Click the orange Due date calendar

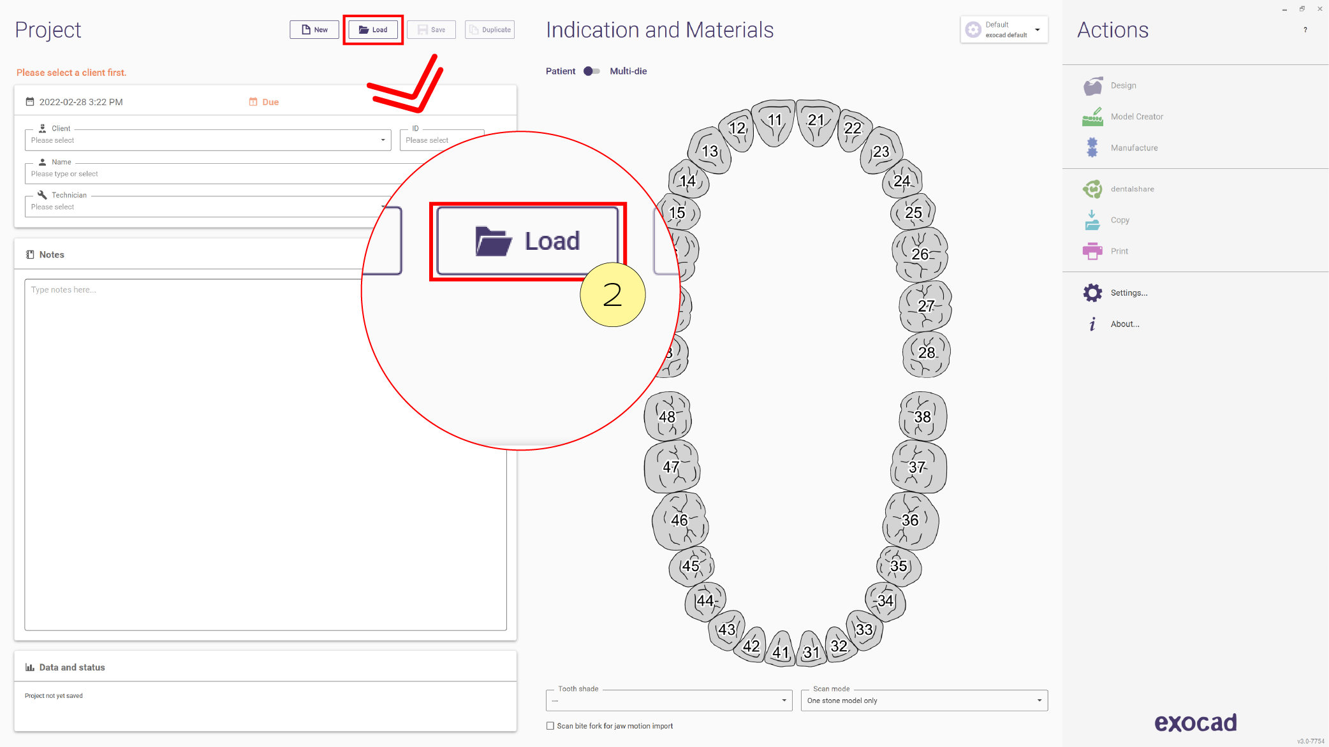pyautogui.click(x=263, y=102)
